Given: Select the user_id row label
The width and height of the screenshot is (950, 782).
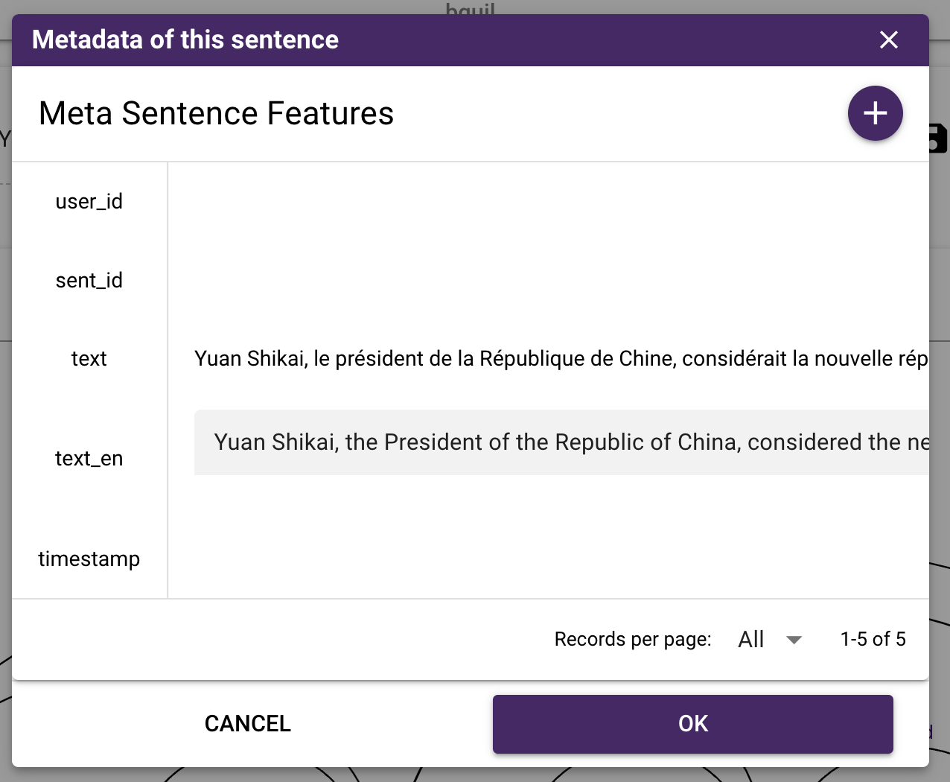Looking at the screenshot, I should click(x=89, y=202).
